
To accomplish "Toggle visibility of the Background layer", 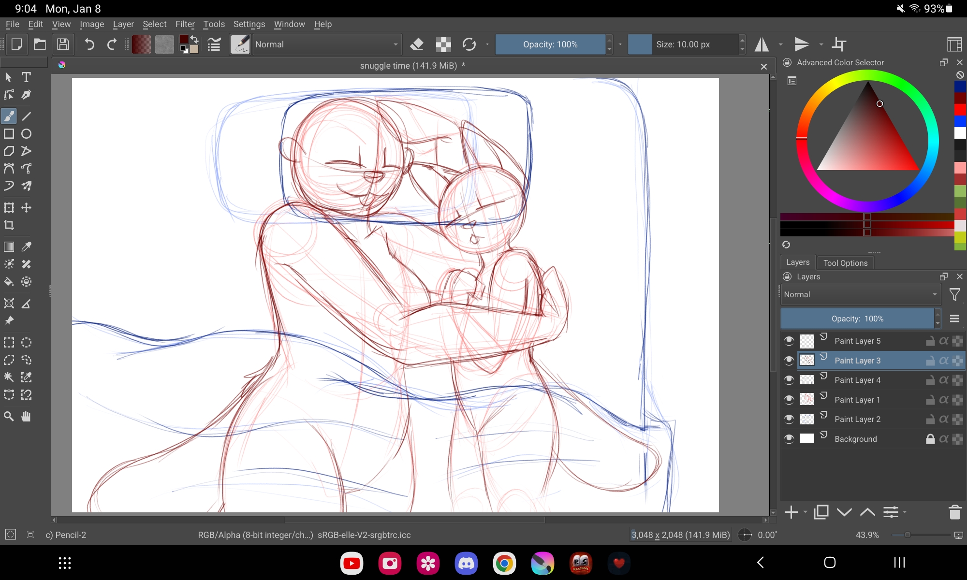I will 789,439.
